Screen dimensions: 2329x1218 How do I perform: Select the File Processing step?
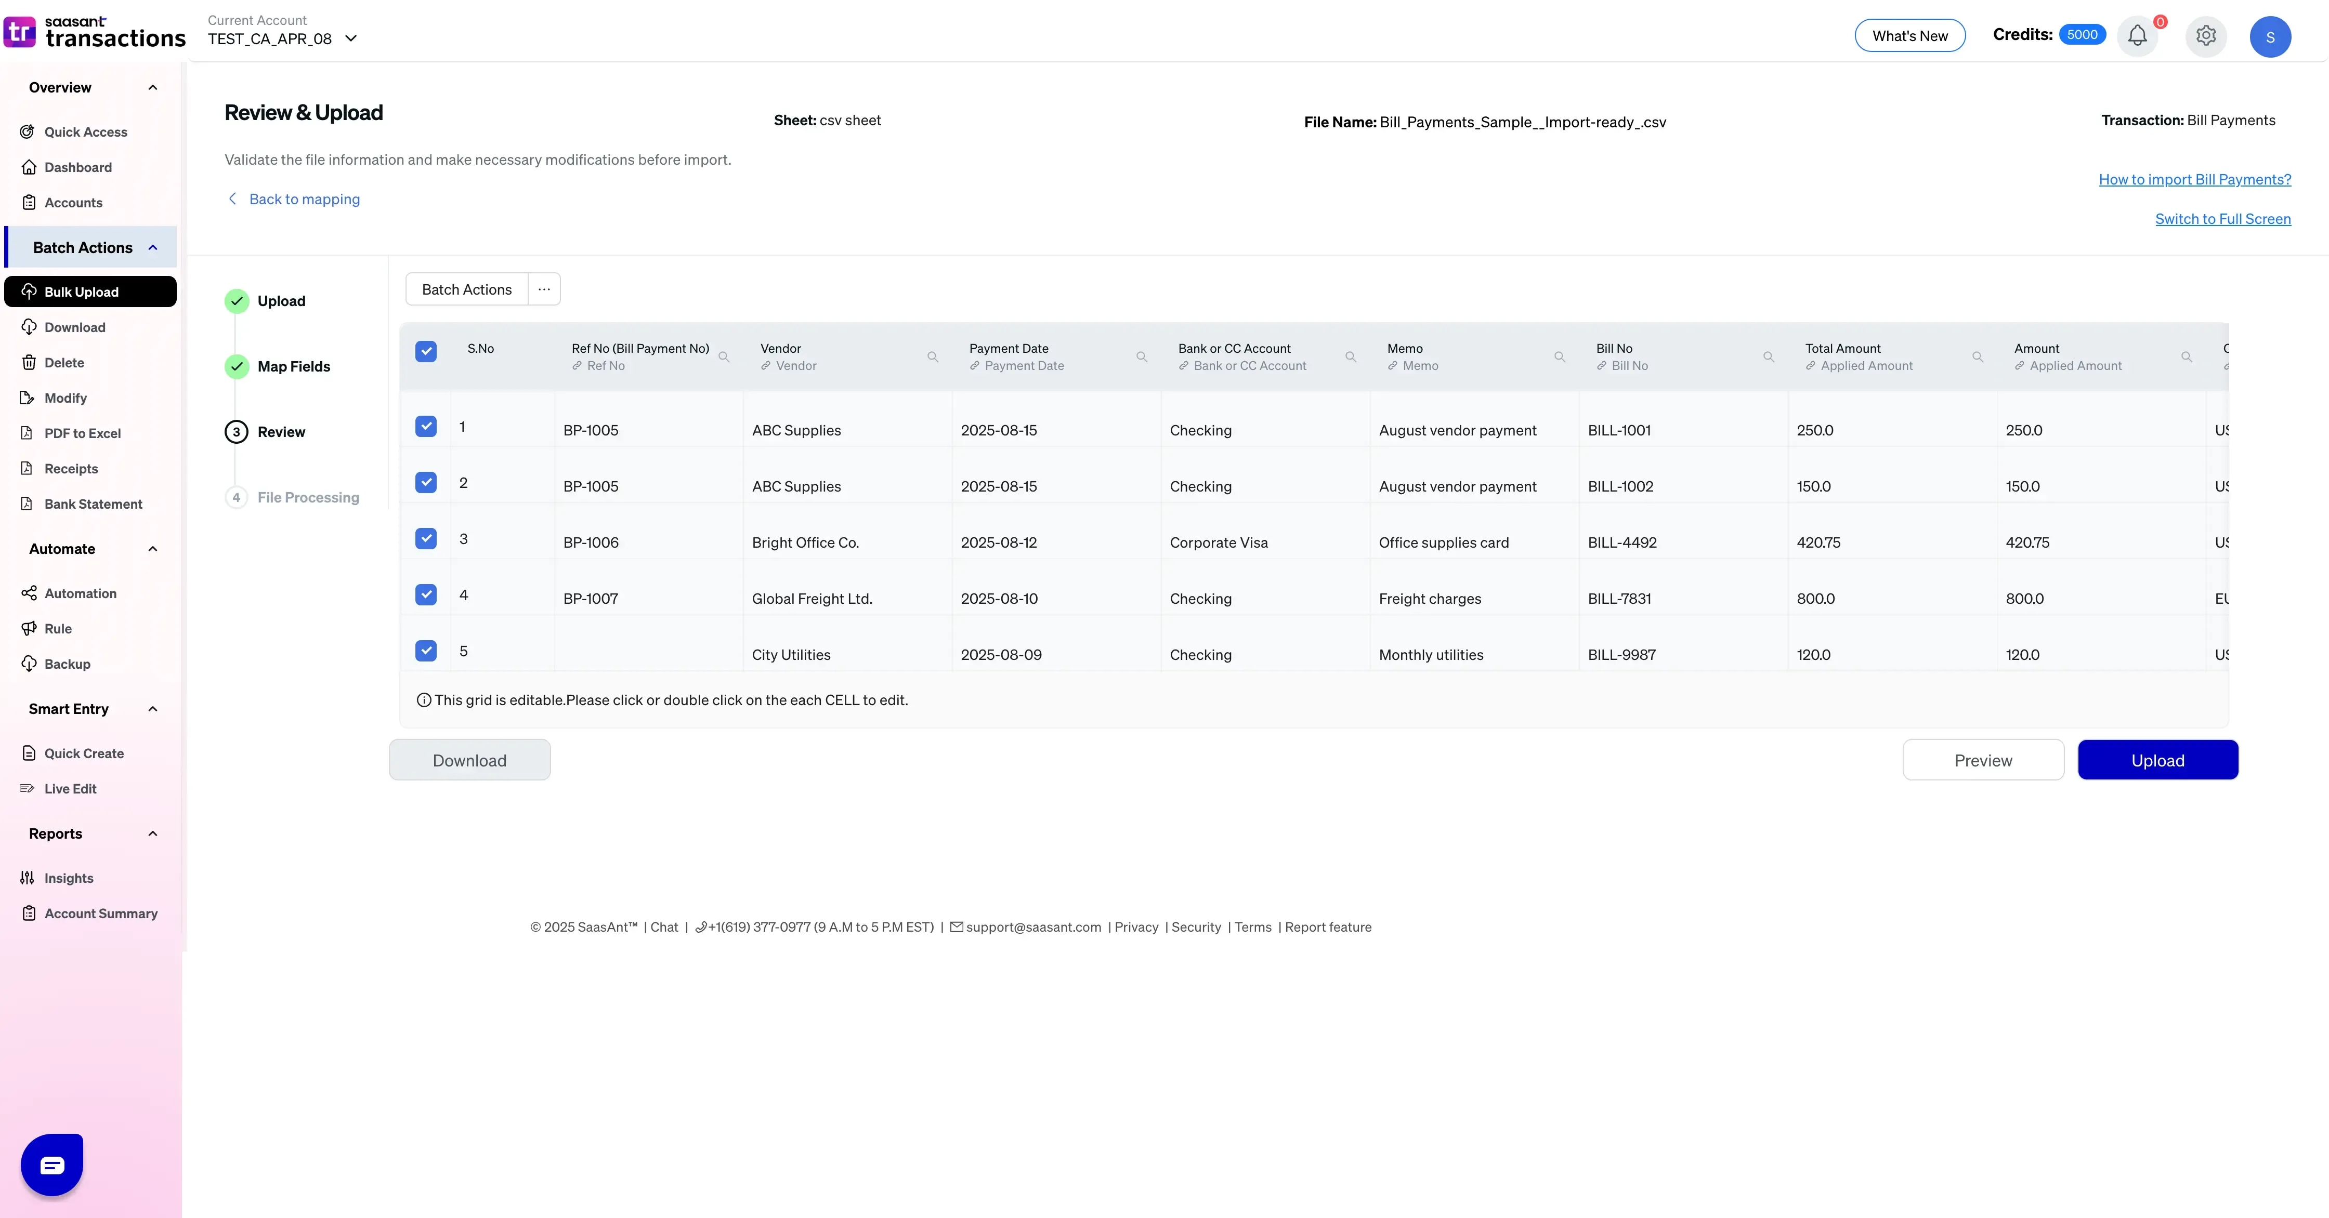pyautogui.click(x=292, y=497)
